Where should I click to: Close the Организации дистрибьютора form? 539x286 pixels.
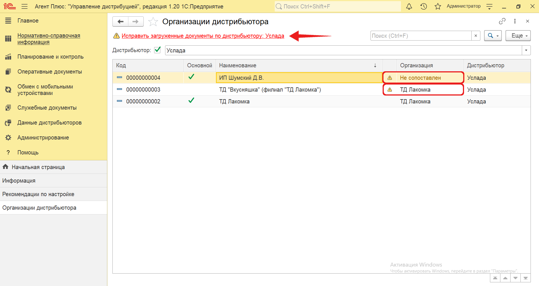click(x=527, y=21)
